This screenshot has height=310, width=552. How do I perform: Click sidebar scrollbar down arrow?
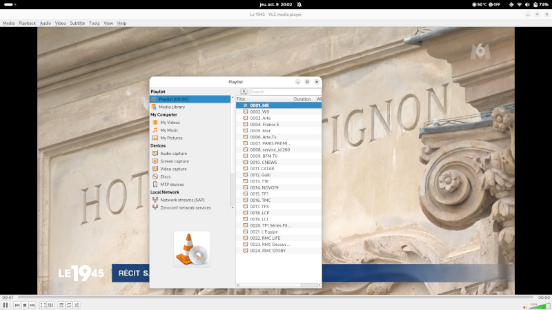[x=233, y=208]
